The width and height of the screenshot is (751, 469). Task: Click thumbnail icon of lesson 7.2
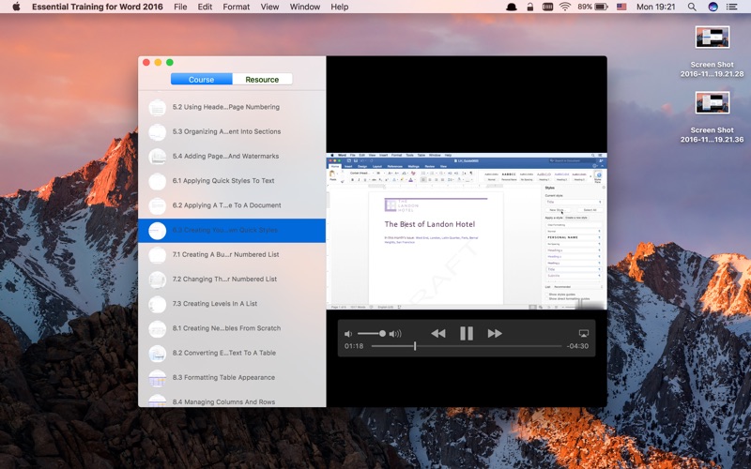[x=157, y=280]
